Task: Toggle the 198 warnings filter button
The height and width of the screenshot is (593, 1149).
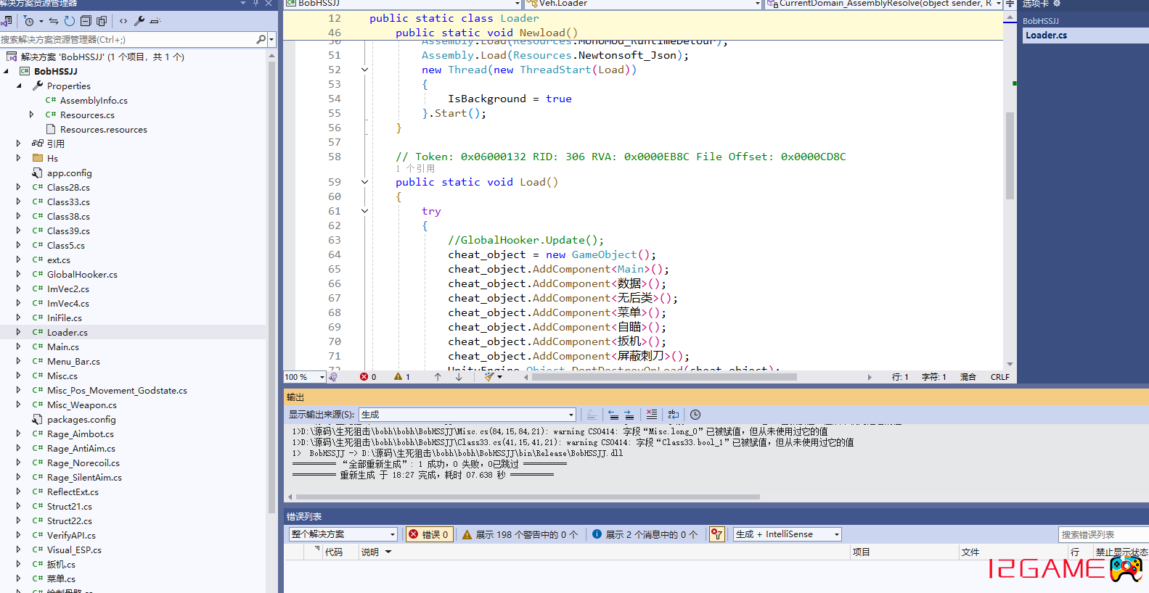Action: [520, 534]
